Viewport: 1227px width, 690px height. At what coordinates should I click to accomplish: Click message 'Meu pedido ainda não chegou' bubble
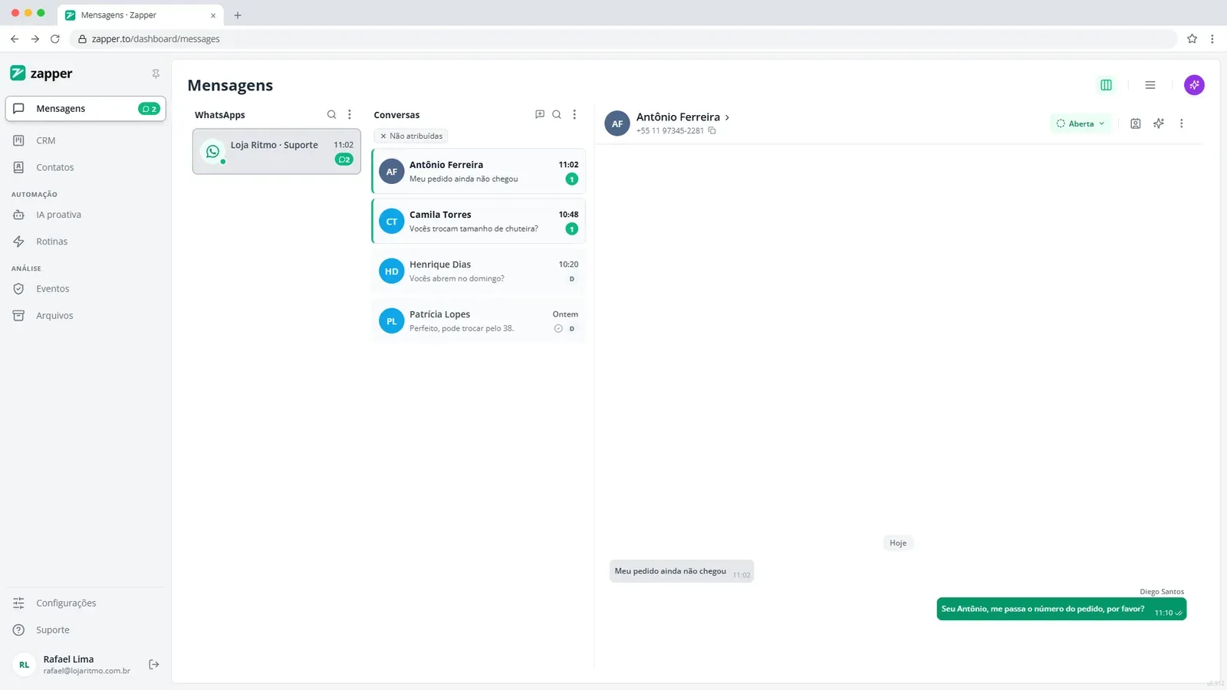(x=682, y=571)
